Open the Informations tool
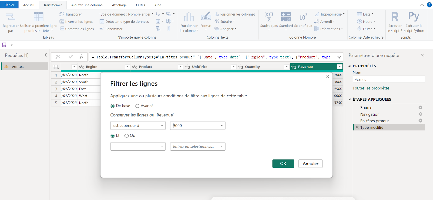433x200 pixels. tap(329, 29)
